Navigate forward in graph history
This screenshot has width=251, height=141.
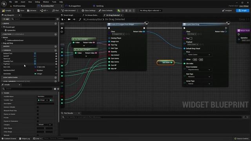[74, 19]
